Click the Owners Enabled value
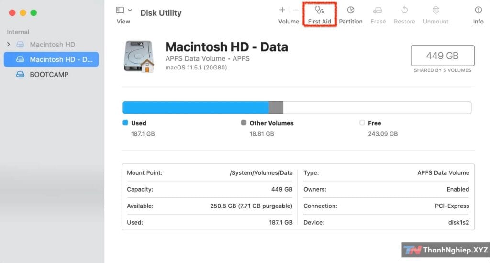The image size is (490, 263). click(x=458, y=190)
